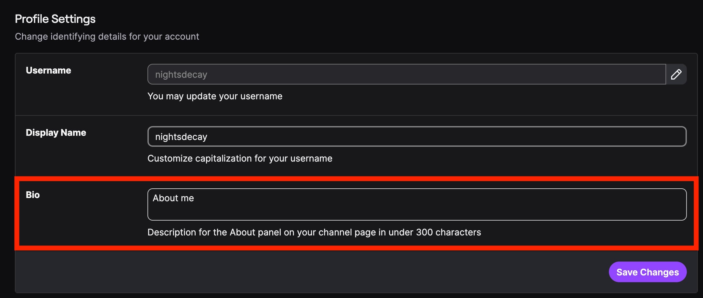This screenshot has width=703, height=298.
Task: Click the red highlight border around Bio
Action: click(x=356, y=179)
